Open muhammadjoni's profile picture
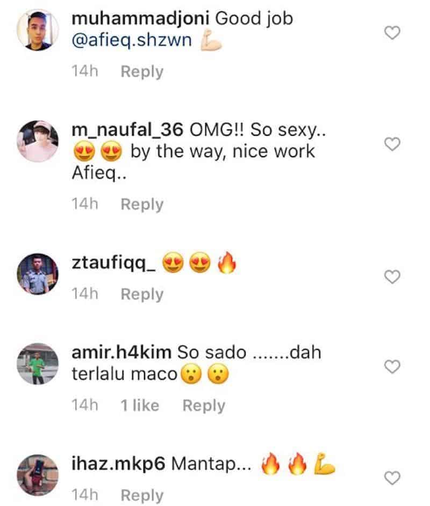This screenshot has height=506, width=430. tap(35, 31)
